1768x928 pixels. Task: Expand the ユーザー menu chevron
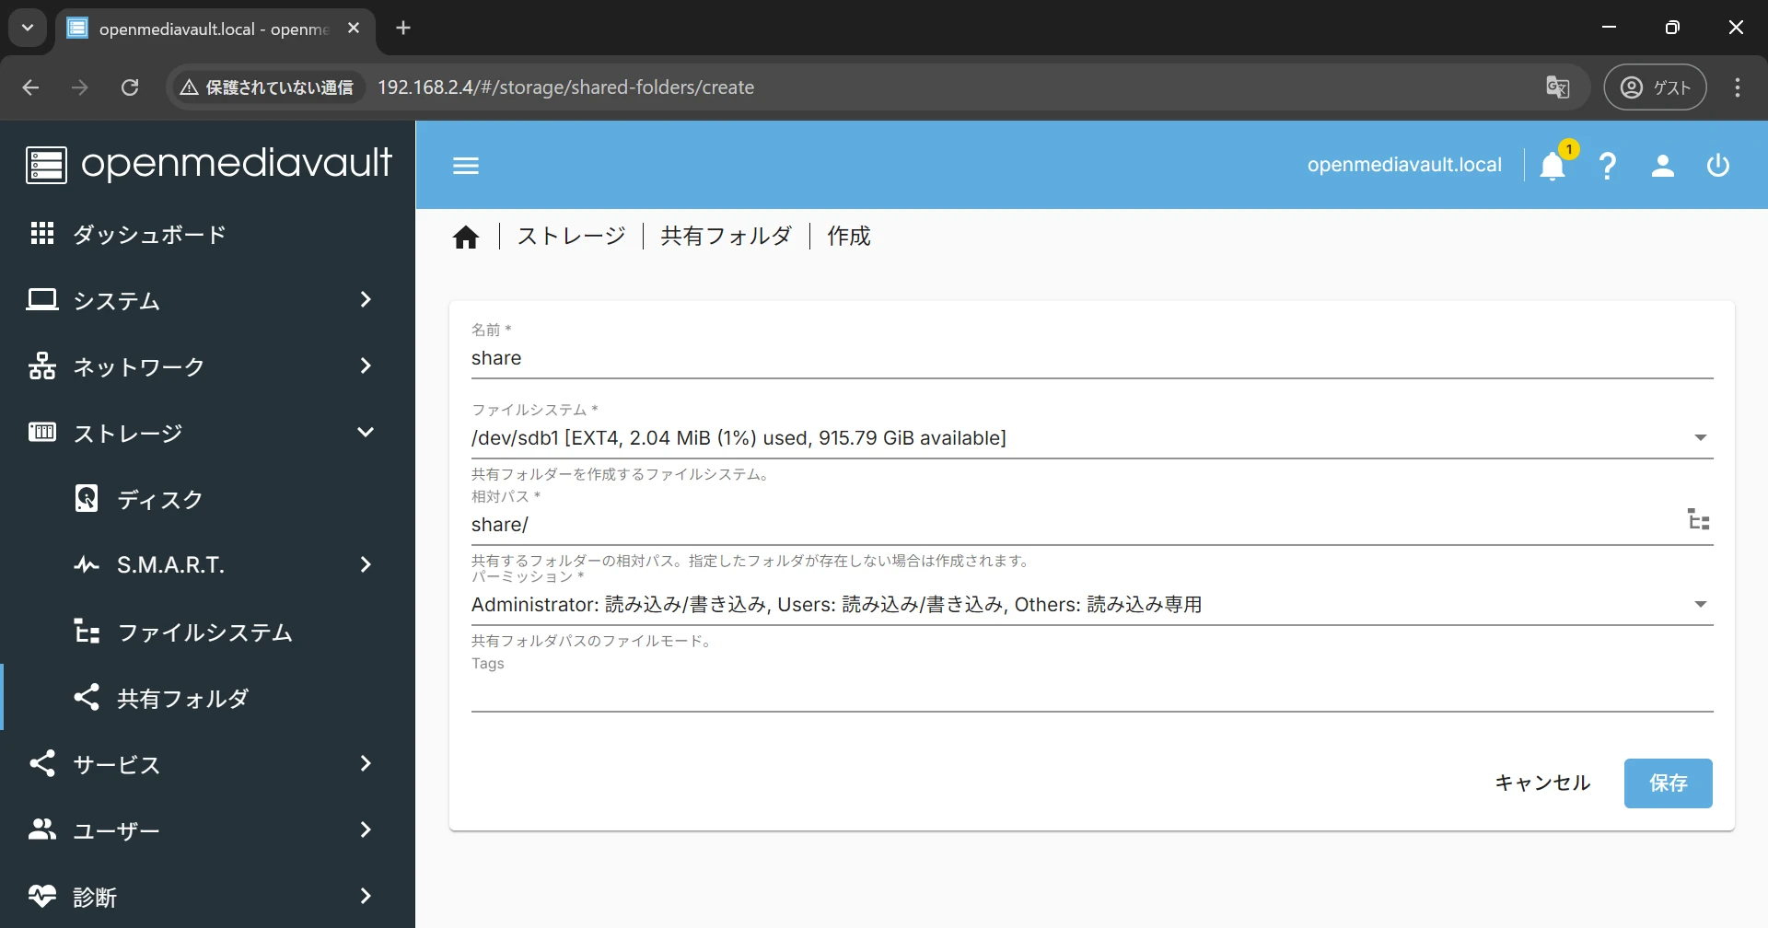coord(366,829)
